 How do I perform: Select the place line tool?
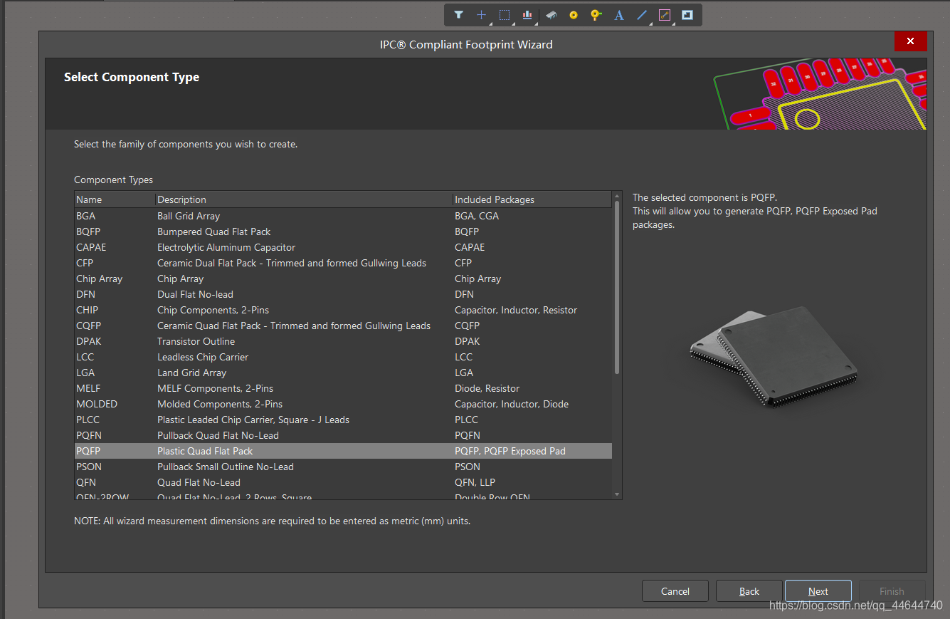click(642, 15)
